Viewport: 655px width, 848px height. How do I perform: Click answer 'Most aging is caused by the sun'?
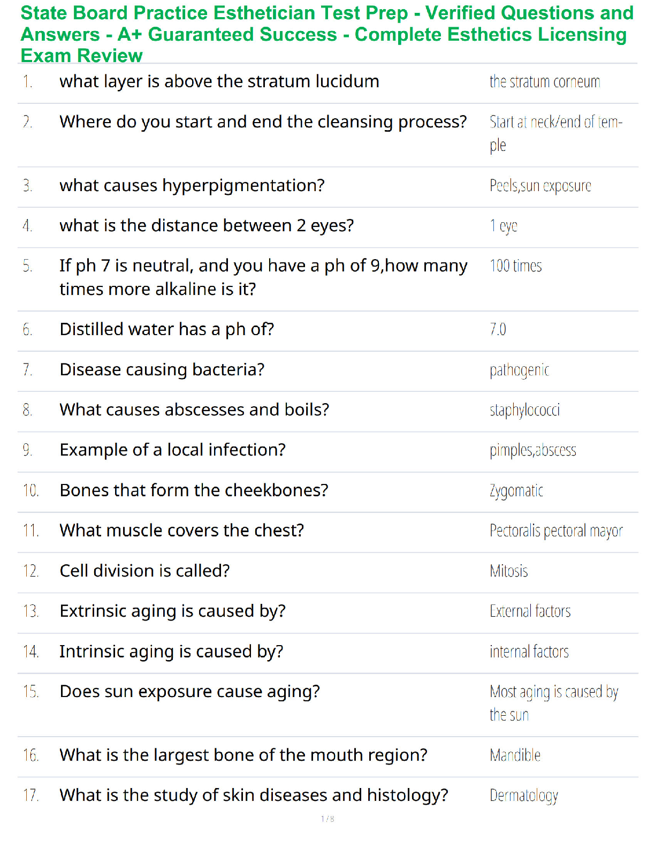pos(554,703)
